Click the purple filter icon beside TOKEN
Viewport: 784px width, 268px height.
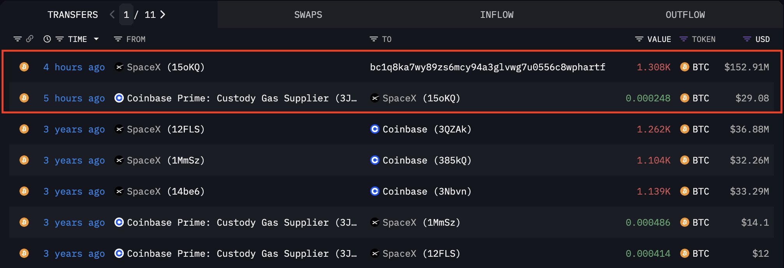(x=683, y=39)
